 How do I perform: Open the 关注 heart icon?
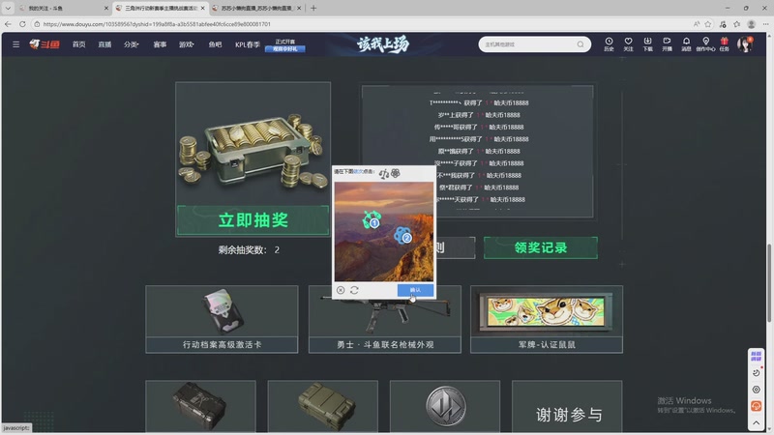(x=628, y=44)
